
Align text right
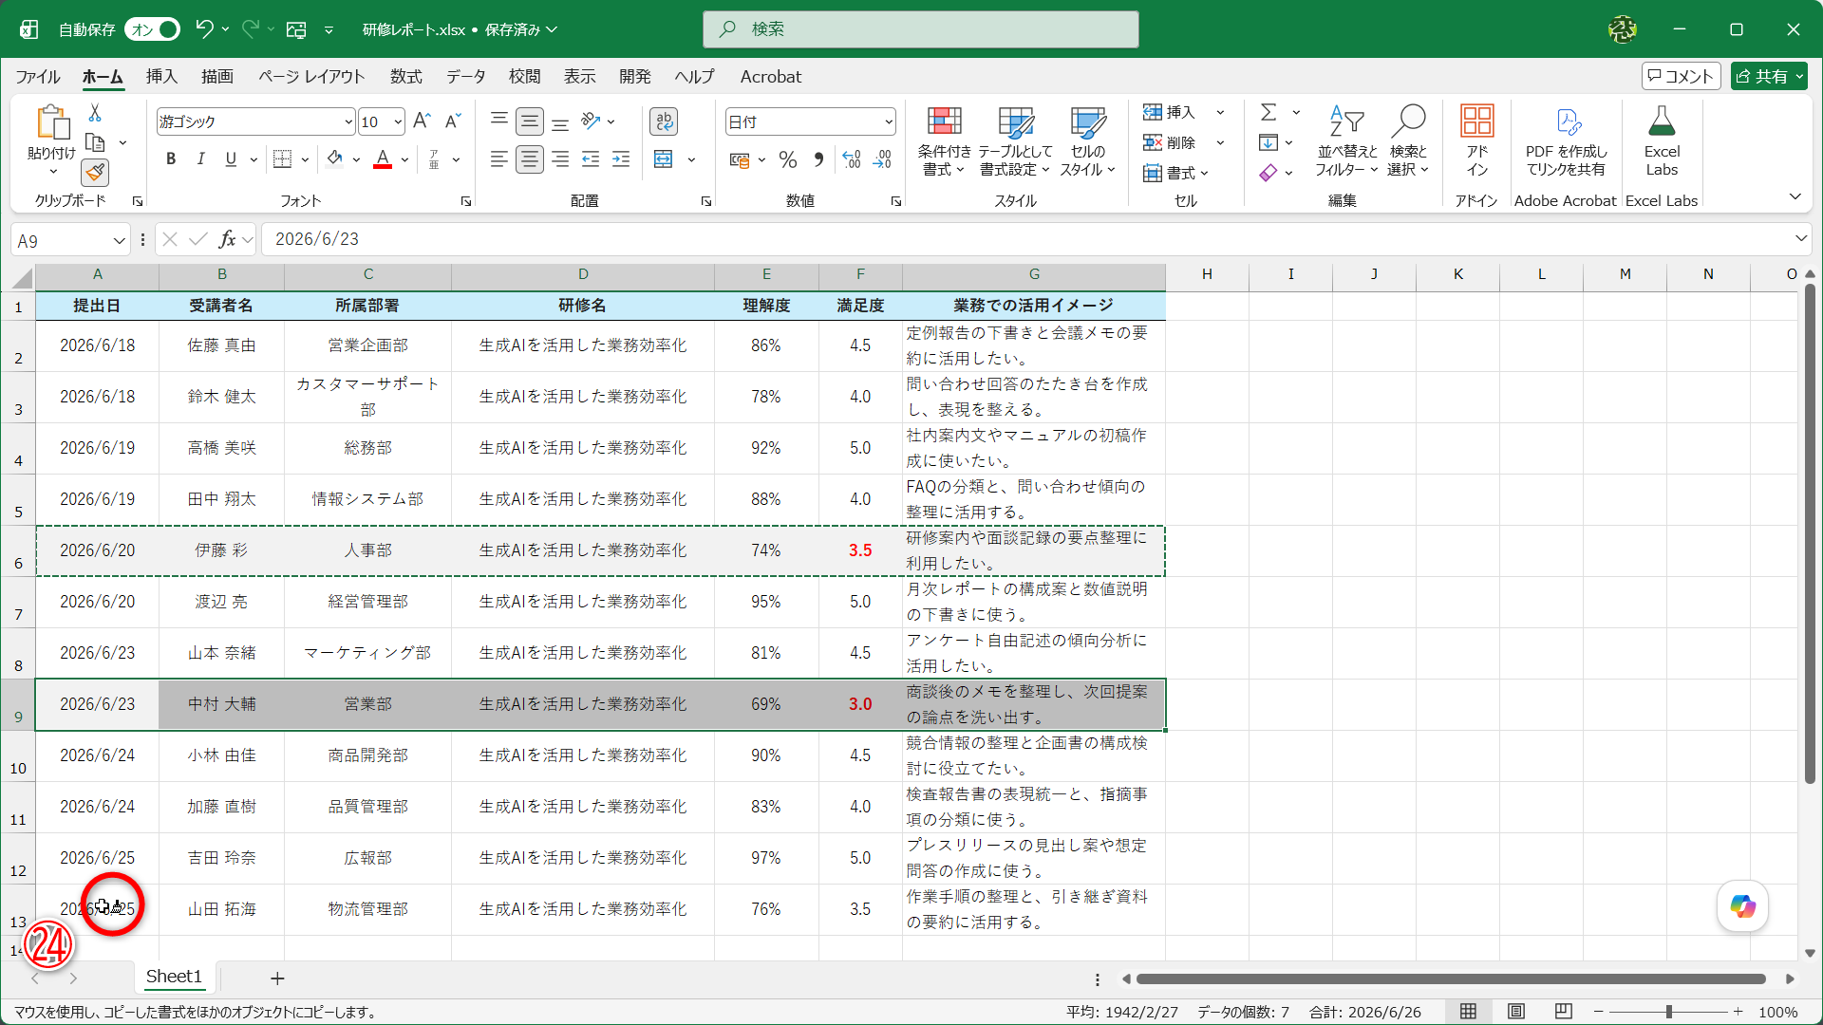point(560,158)
